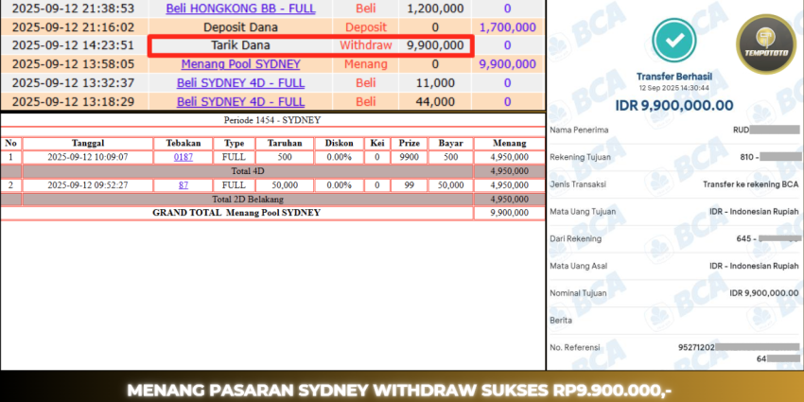Open the Menang Pool SYDNEY link

pyautogui.click(x=240, y=64)
